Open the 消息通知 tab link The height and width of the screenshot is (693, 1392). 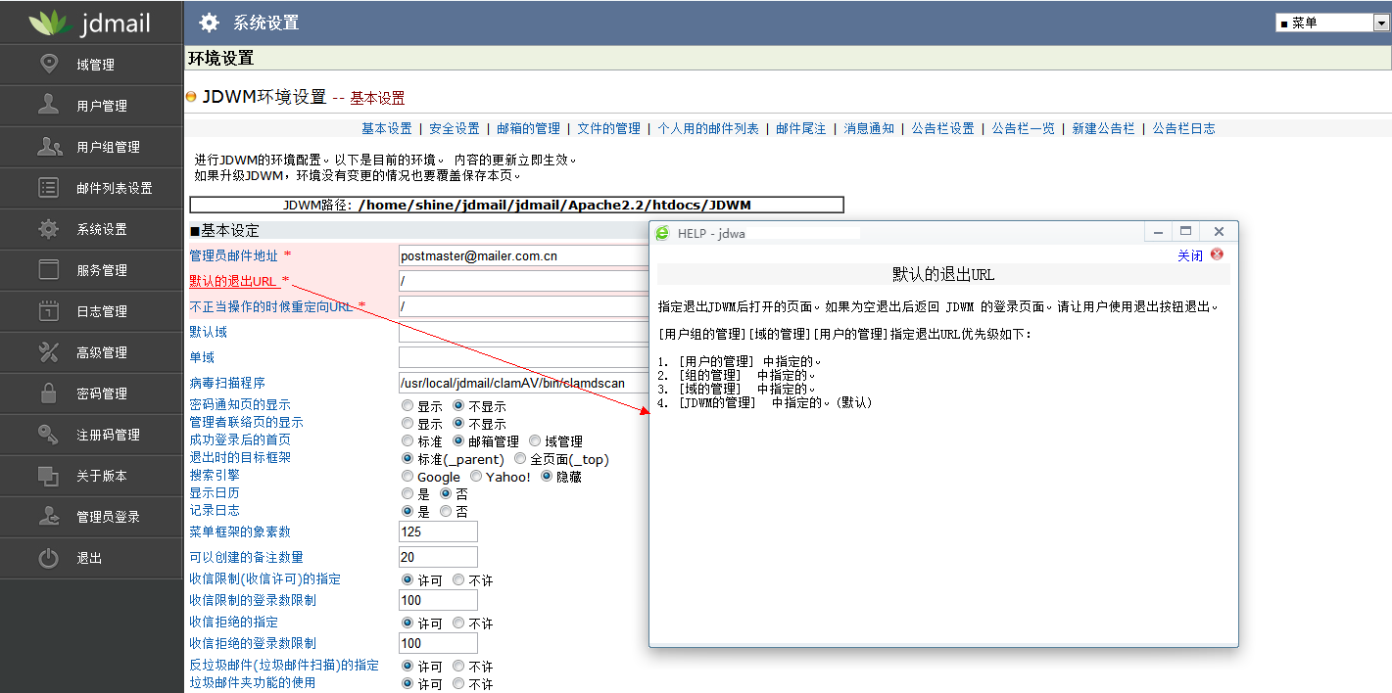[869, 128]
